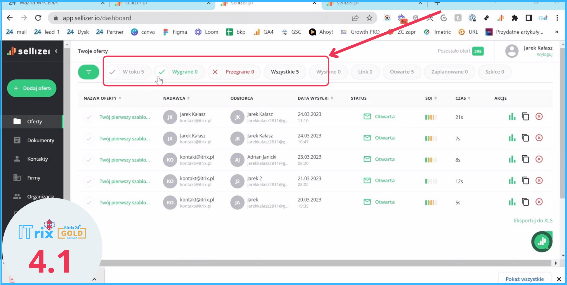Image resolution: width=567 pixels, height=285 pixels.
Task: Select the Wygrane 0 filter tab
Action: click(179, 72)
